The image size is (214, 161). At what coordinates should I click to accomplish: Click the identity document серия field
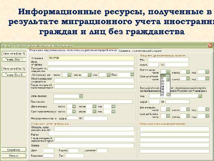(x=153, y=65)
